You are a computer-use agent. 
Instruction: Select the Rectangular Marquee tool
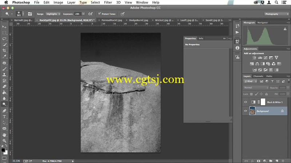click(4, 33)
